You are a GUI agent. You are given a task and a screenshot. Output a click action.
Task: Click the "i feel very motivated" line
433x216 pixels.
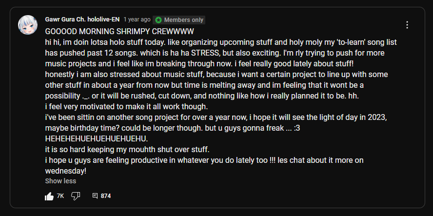pos(127,107)
